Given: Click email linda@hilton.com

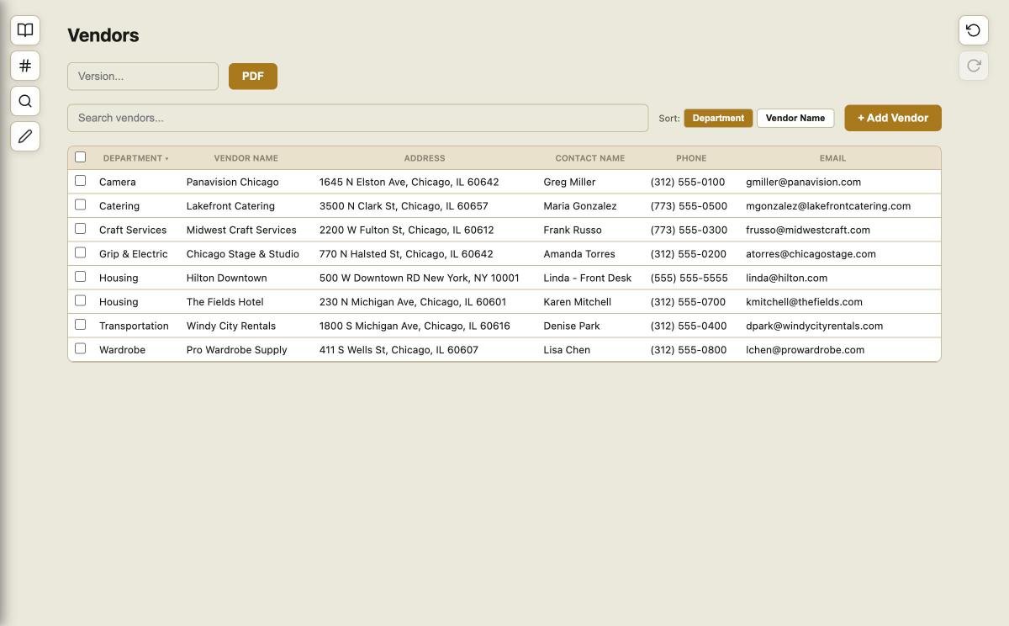Looking at the screenshot, I should coord(786,278).
